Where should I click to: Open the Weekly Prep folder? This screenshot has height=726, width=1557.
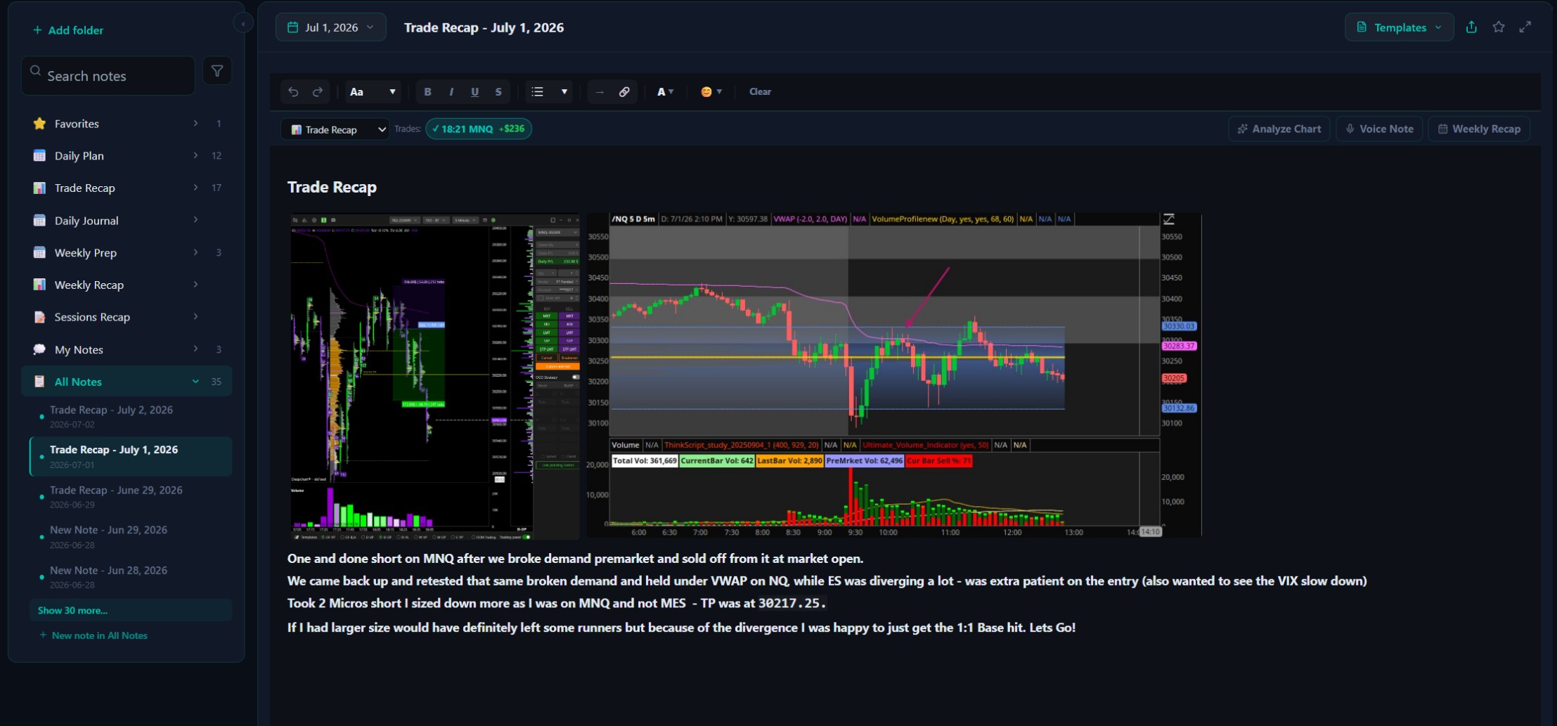click(127, 253)
